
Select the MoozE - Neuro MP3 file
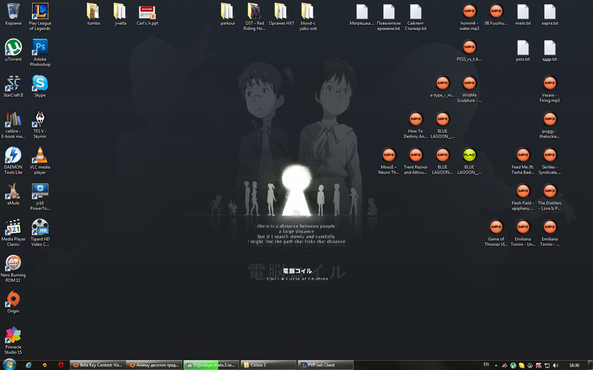pyautogui.click(x=388, y=161)
